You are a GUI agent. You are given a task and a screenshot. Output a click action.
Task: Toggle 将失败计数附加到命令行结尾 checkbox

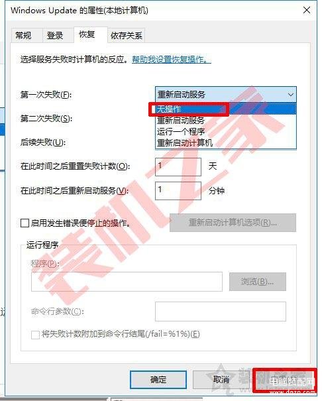click(x=35, y=335)
